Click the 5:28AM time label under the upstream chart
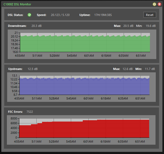 54,98
